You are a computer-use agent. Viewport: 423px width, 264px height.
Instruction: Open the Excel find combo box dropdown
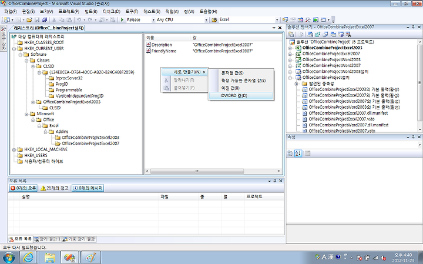277,20
